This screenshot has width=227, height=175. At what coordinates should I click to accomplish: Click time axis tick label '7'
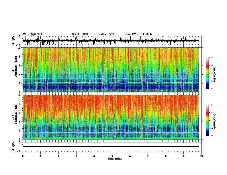point(148,156)
